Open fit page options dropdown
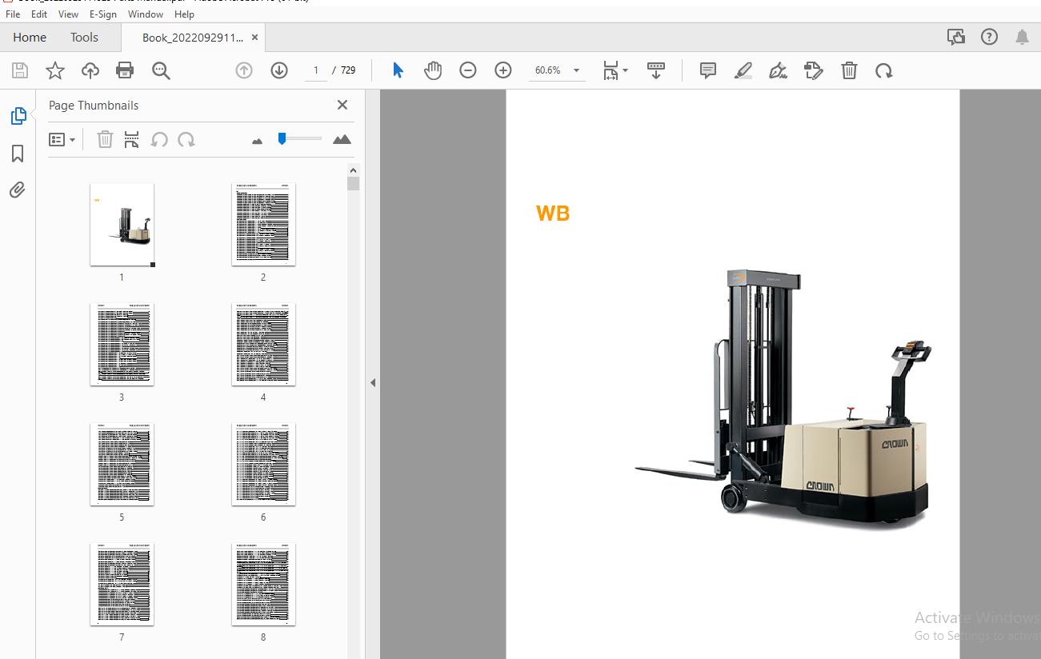The height and width of the screenshot is (659, 1041). [615, 70]
